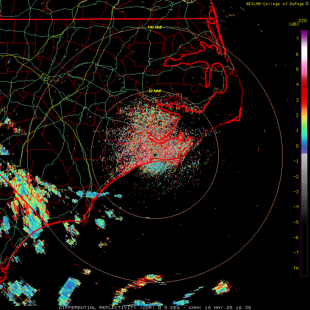Click the '7' value on the scale
This screenshot has height=310, width=310.
click(x=297, y=39)
